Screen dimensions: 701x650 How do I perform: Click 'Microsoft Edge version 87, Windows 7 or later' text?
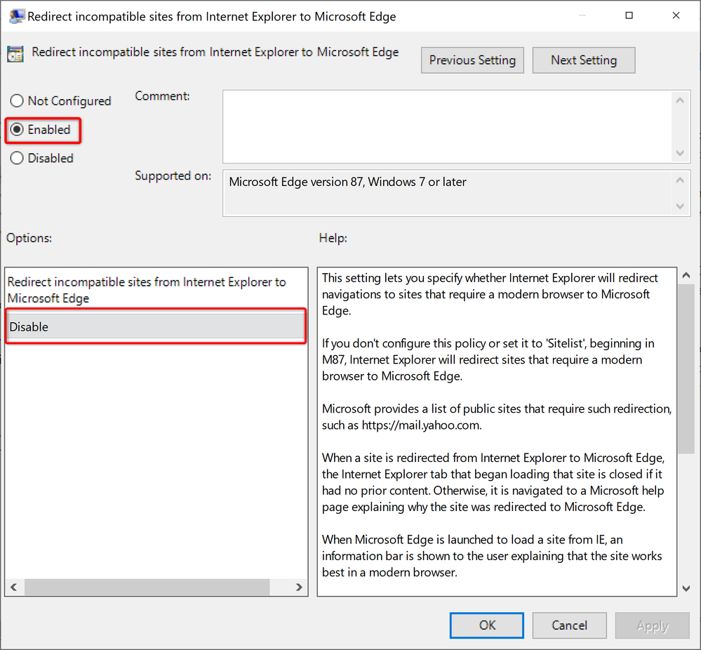click(347, 182)
